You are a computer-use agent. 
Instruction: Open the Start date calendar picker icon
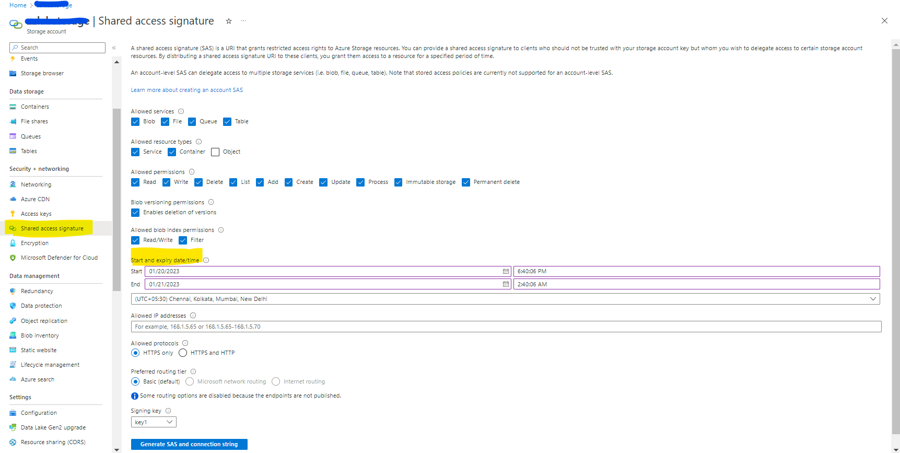(x=506, y=271)
